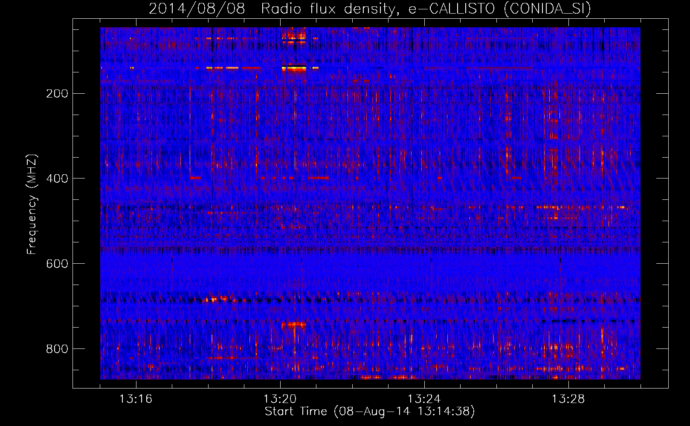Click the '400' frequency tick label
This screenshot has height=426, width=690.
pyautogui.click(x=57, y=178)
